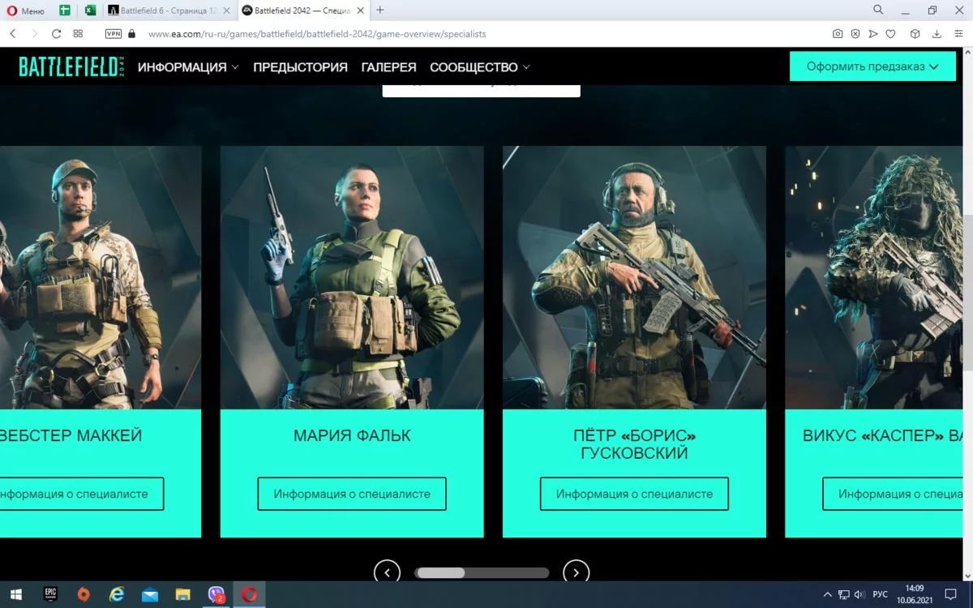Viewport: 973px width, 608px height.
Task: Open the tab search magnifier icon
Action: [878, 11]
